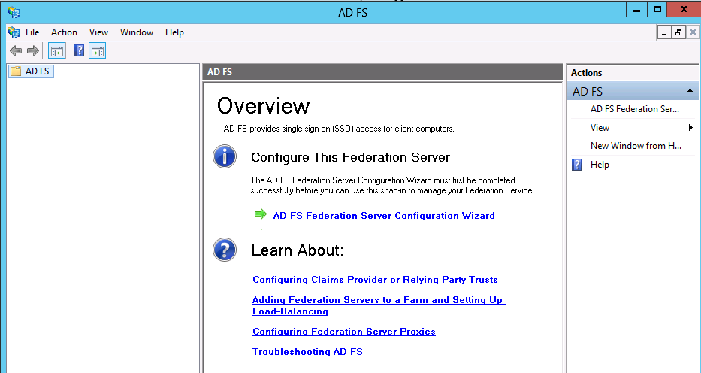
Task: Click the AD FS folder icon in tree
Action: 16,71
